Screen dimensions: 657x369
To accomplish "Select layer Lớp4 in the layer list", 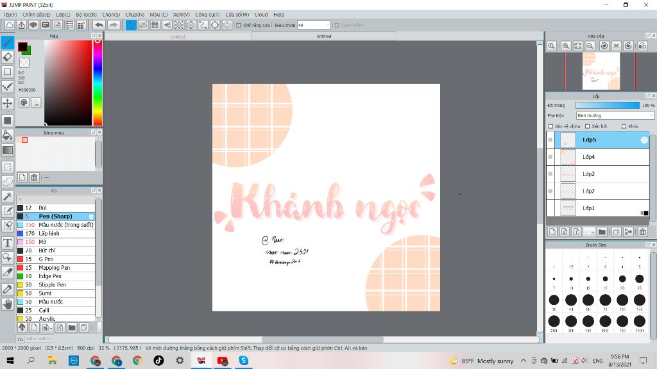I will coord(602,157).
